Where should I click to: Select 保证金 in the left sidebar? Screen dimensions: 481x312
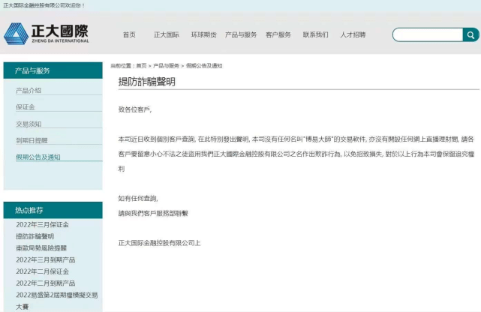(26, 107)
